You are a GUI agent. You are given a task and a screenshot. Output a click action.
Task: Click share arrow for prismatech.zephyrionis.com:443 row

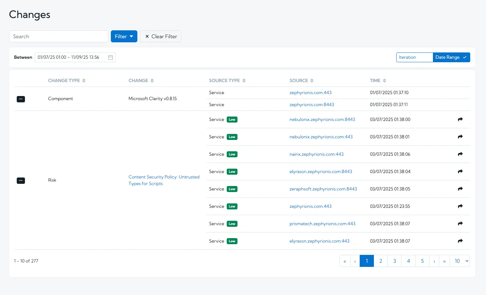460,224
